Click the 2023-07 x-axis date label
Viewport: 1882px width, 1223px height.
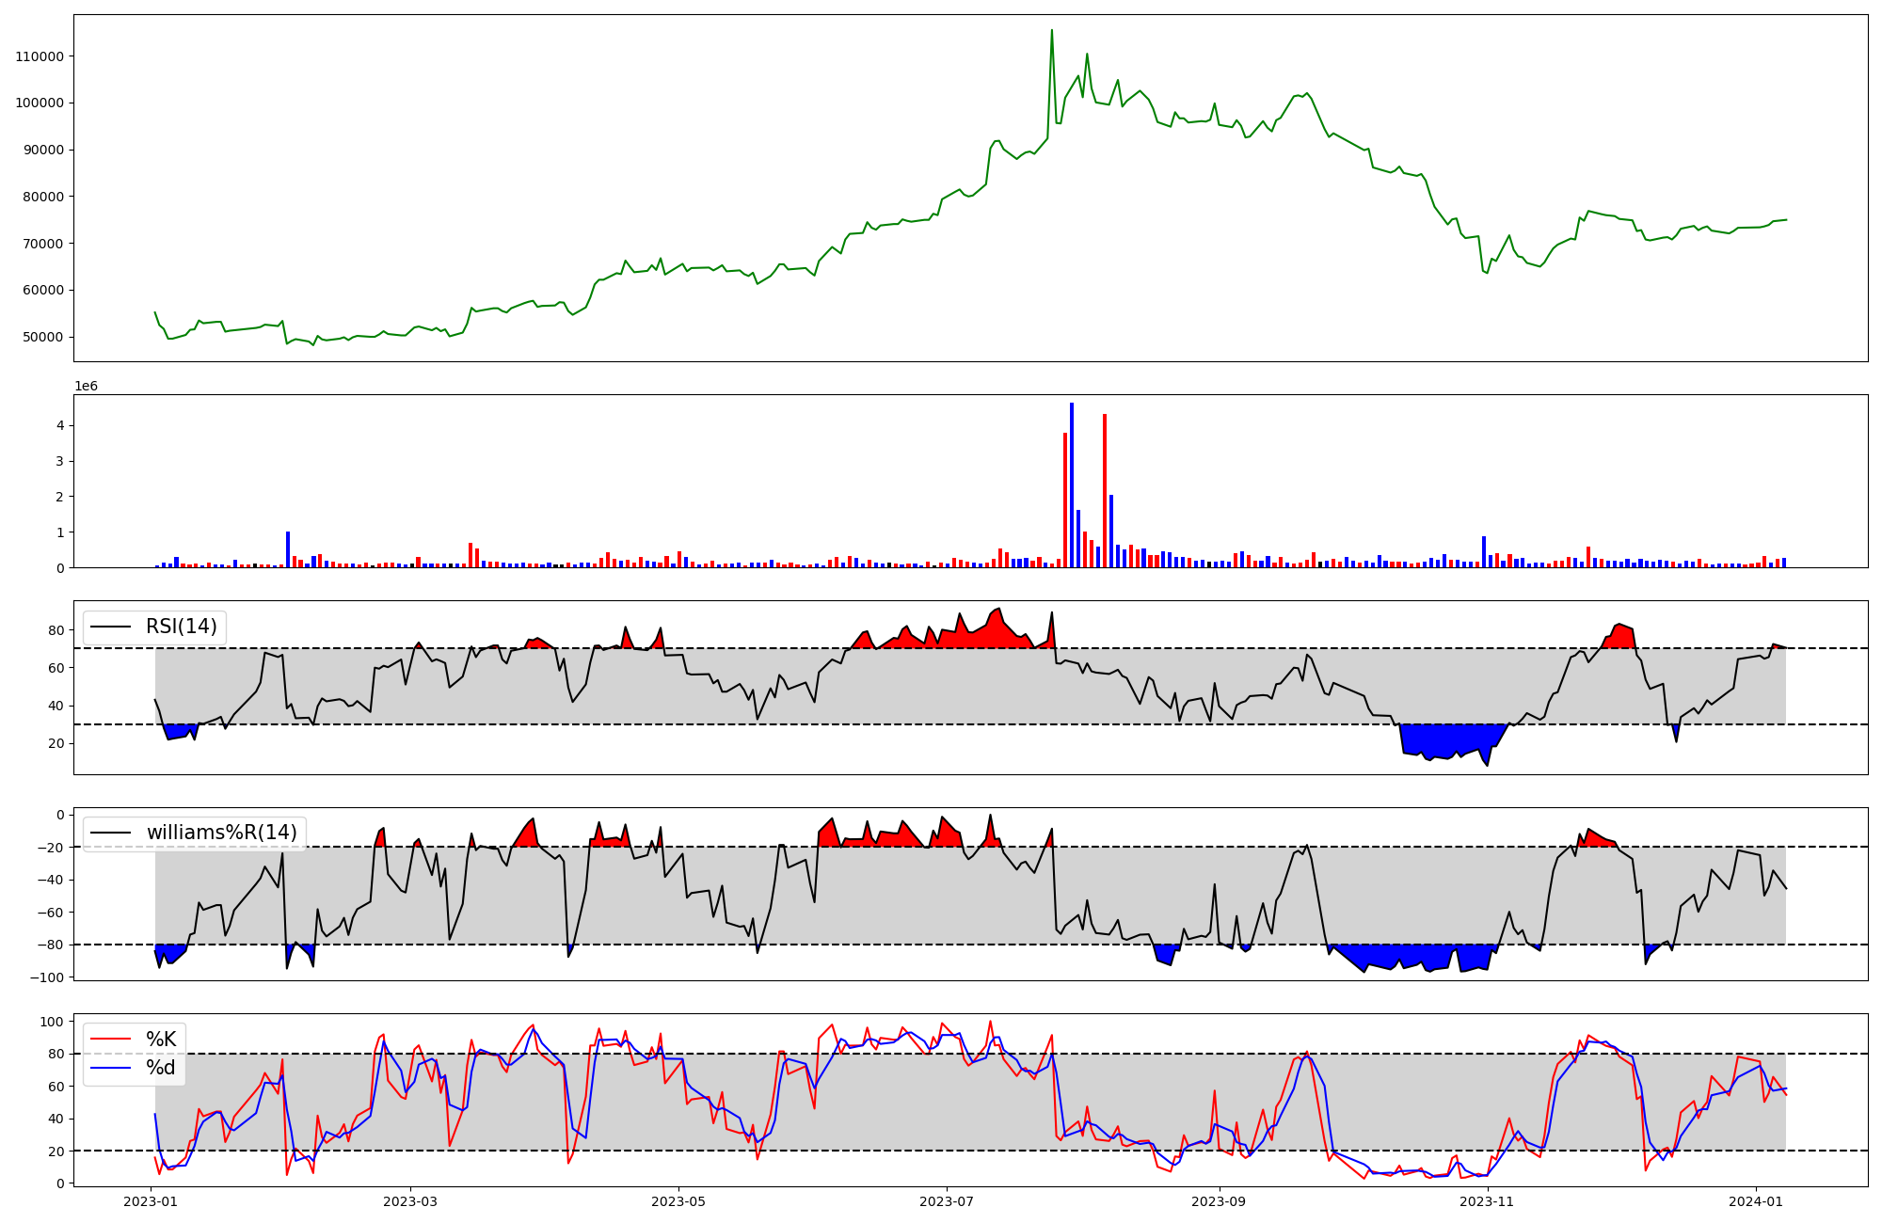[x=946, y=1201]
